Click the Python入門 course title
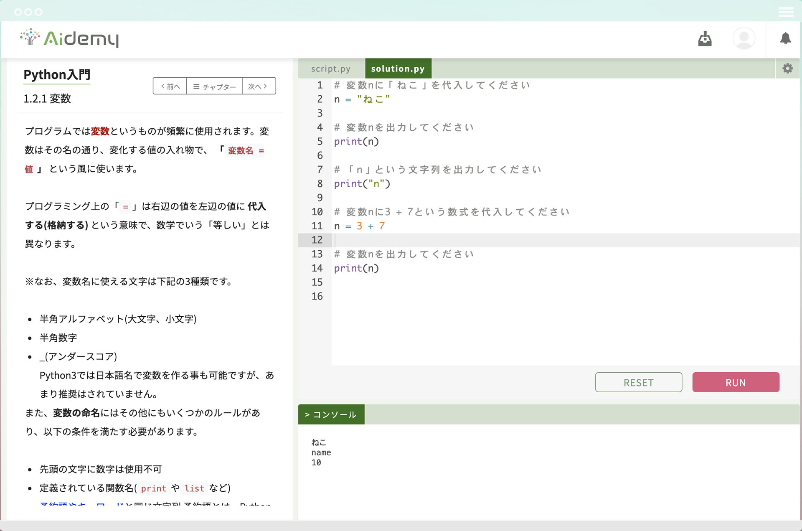The width and height of the screenshot is (802, 531). (x=57, y=75)
